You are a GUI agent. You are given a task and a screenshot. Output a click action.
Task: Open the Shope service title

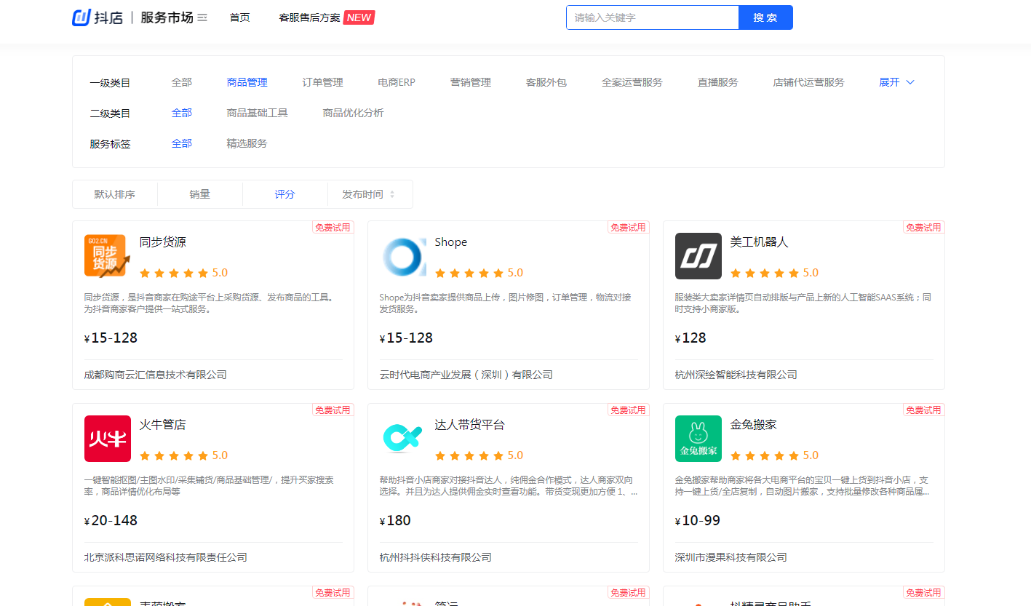(451, 242)
